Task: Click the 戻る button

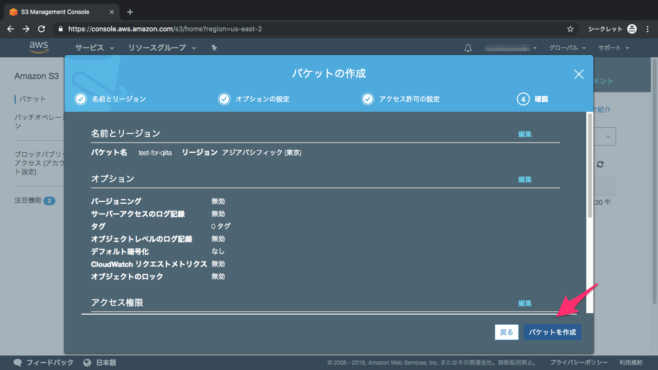Action: [507, 332]
